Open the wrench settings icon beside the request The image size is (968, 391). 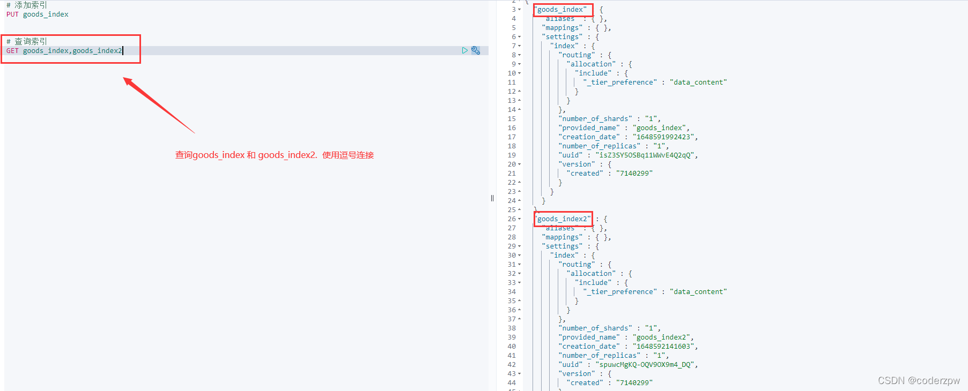[x=476, y=50]
